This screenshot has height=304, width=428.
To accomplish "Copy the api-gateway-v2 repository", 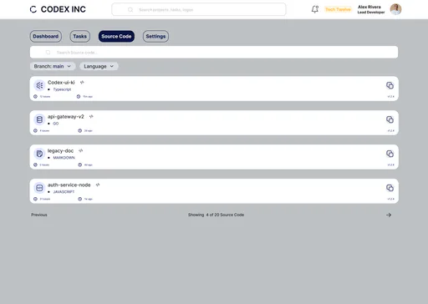I will click(x=390, y=119).
